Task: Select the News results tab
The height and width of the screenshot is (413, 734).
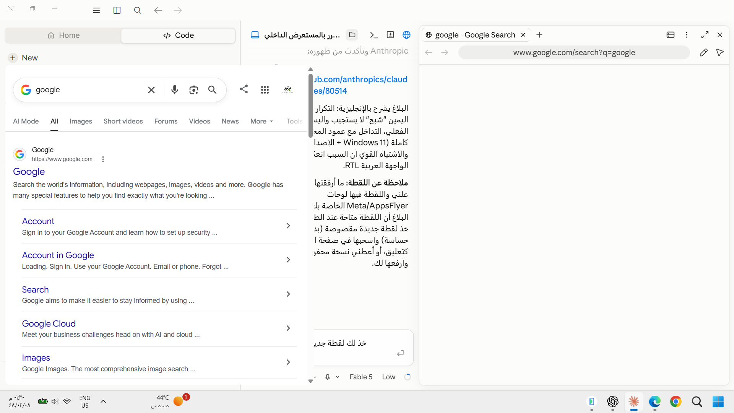Action: (230, 121)
